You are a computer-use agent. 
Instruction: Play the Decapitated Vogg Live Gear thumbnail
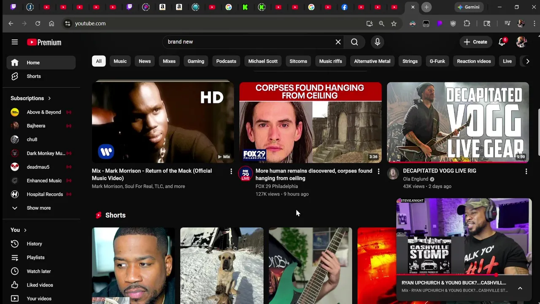458,122
